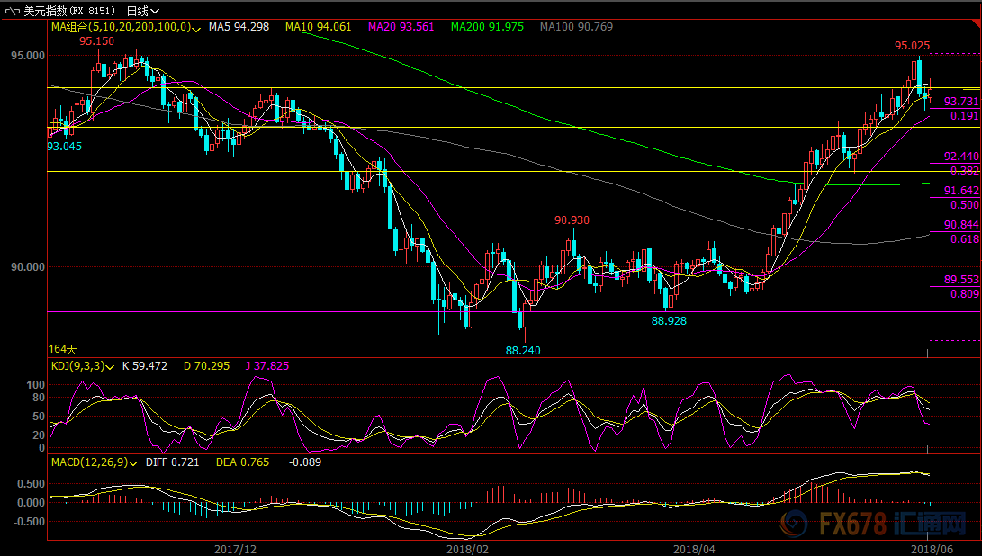This screenshot has height=556, width=982.
Task: Click the 95.150 high price marker
Action: 96,41
